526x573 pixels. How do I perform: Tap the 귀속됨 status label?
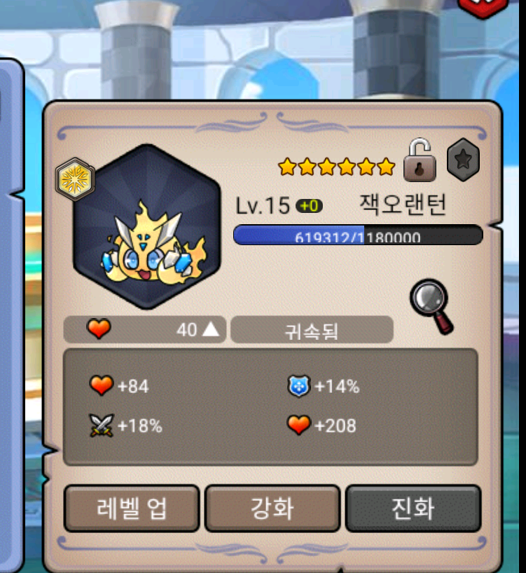[312, 330]
